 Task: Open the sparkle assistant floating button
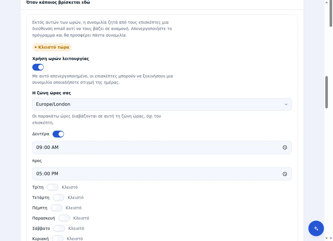pyautogui.click(x=316, y=228)
